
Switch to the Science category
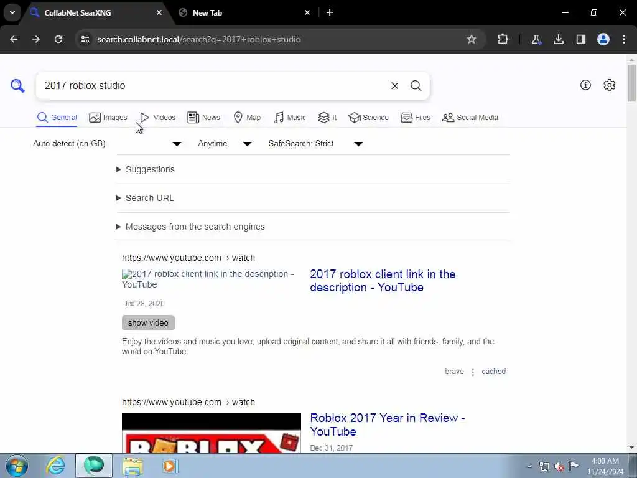[368, 118]
